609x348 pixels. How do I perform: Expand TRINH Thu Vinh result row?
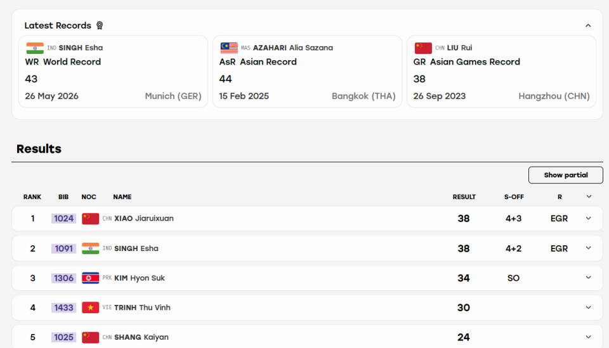[589, 307]
